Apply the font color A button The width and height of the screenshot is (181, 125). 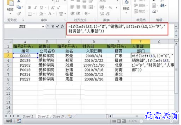click(x=50, y=14)
